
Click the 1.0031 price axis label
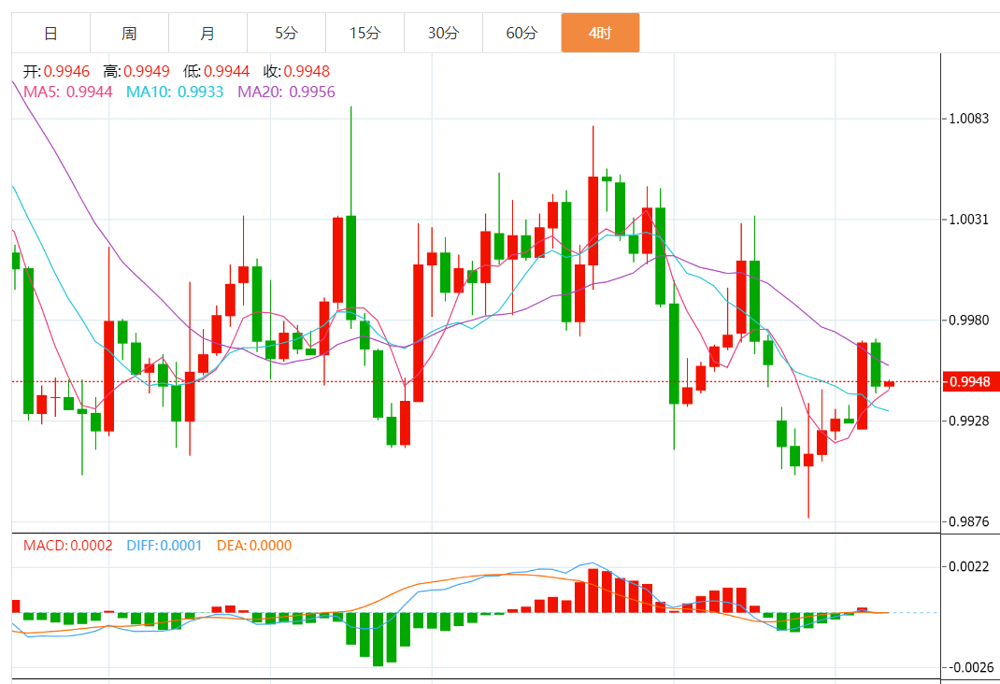tap(969, 220)
